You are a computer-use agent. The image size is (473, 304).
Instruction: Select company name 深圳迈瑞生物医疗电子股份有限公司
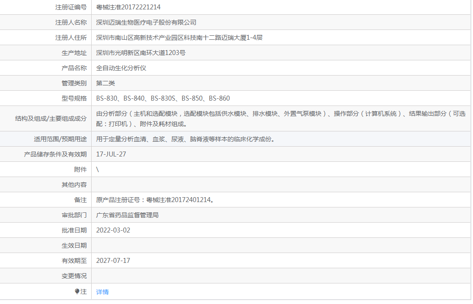[x=146, y=22]
